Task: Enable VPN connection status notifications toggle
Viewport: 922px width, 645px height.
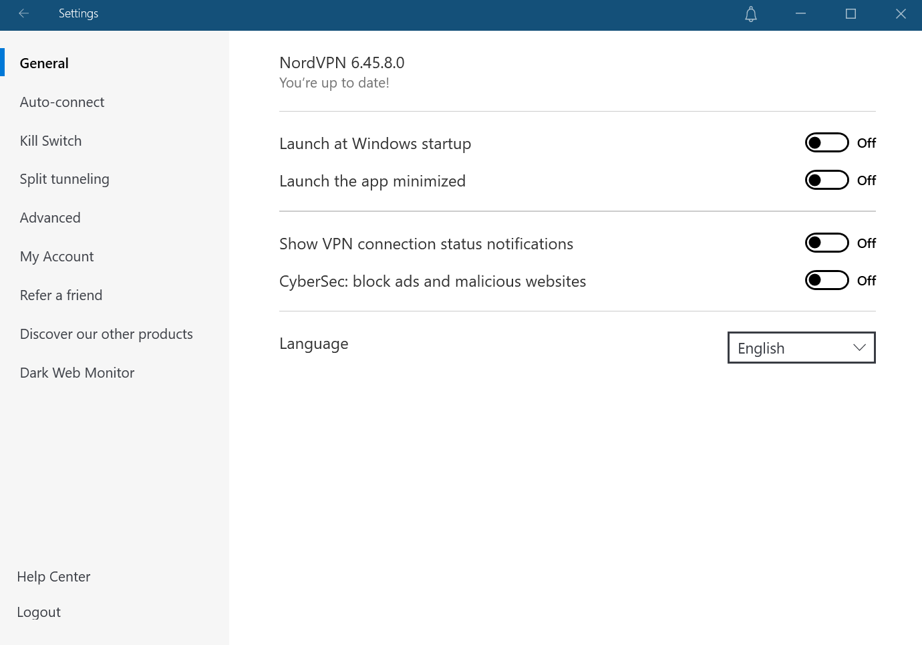Action: [826, 243]
